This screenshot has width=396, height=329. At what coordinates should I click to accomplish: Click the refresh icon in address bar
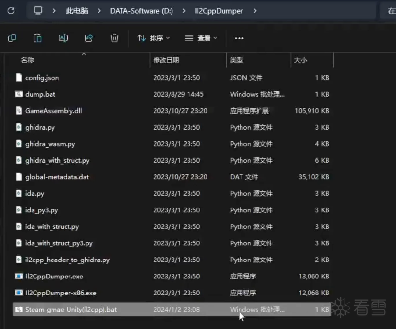click(x=11, y=11)
